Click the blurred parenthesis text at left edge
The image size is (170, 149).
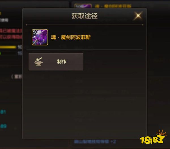click(x=17, y=77)
